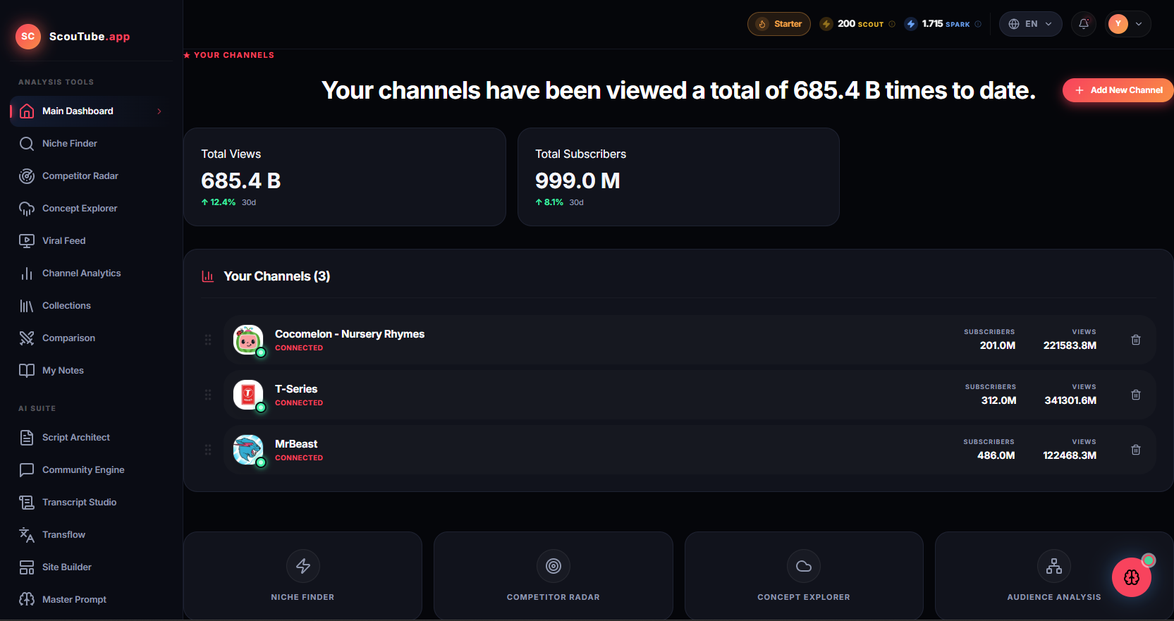Viewport: 1174px width, 621px height.
Task: Click the My Notes book icon
Action: tap(27, 371)
